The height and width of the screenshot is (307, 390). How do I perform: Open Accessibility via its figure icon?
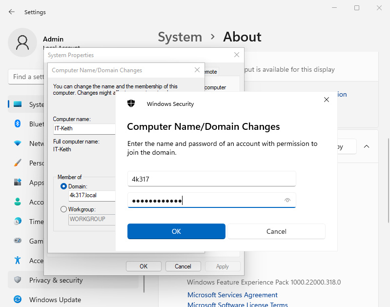18,261
